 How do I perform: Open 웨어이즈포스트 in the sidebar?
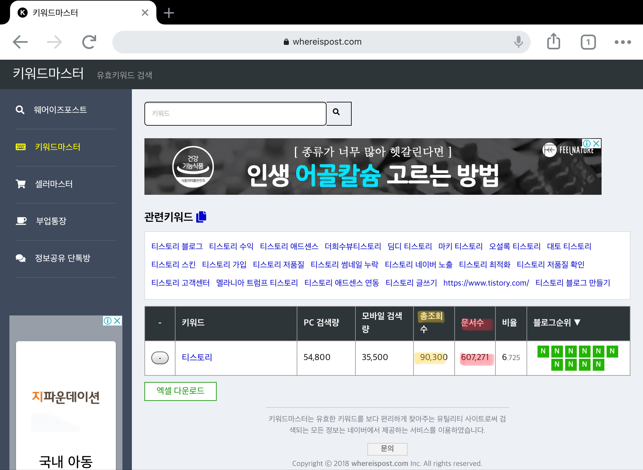[60, 110]
